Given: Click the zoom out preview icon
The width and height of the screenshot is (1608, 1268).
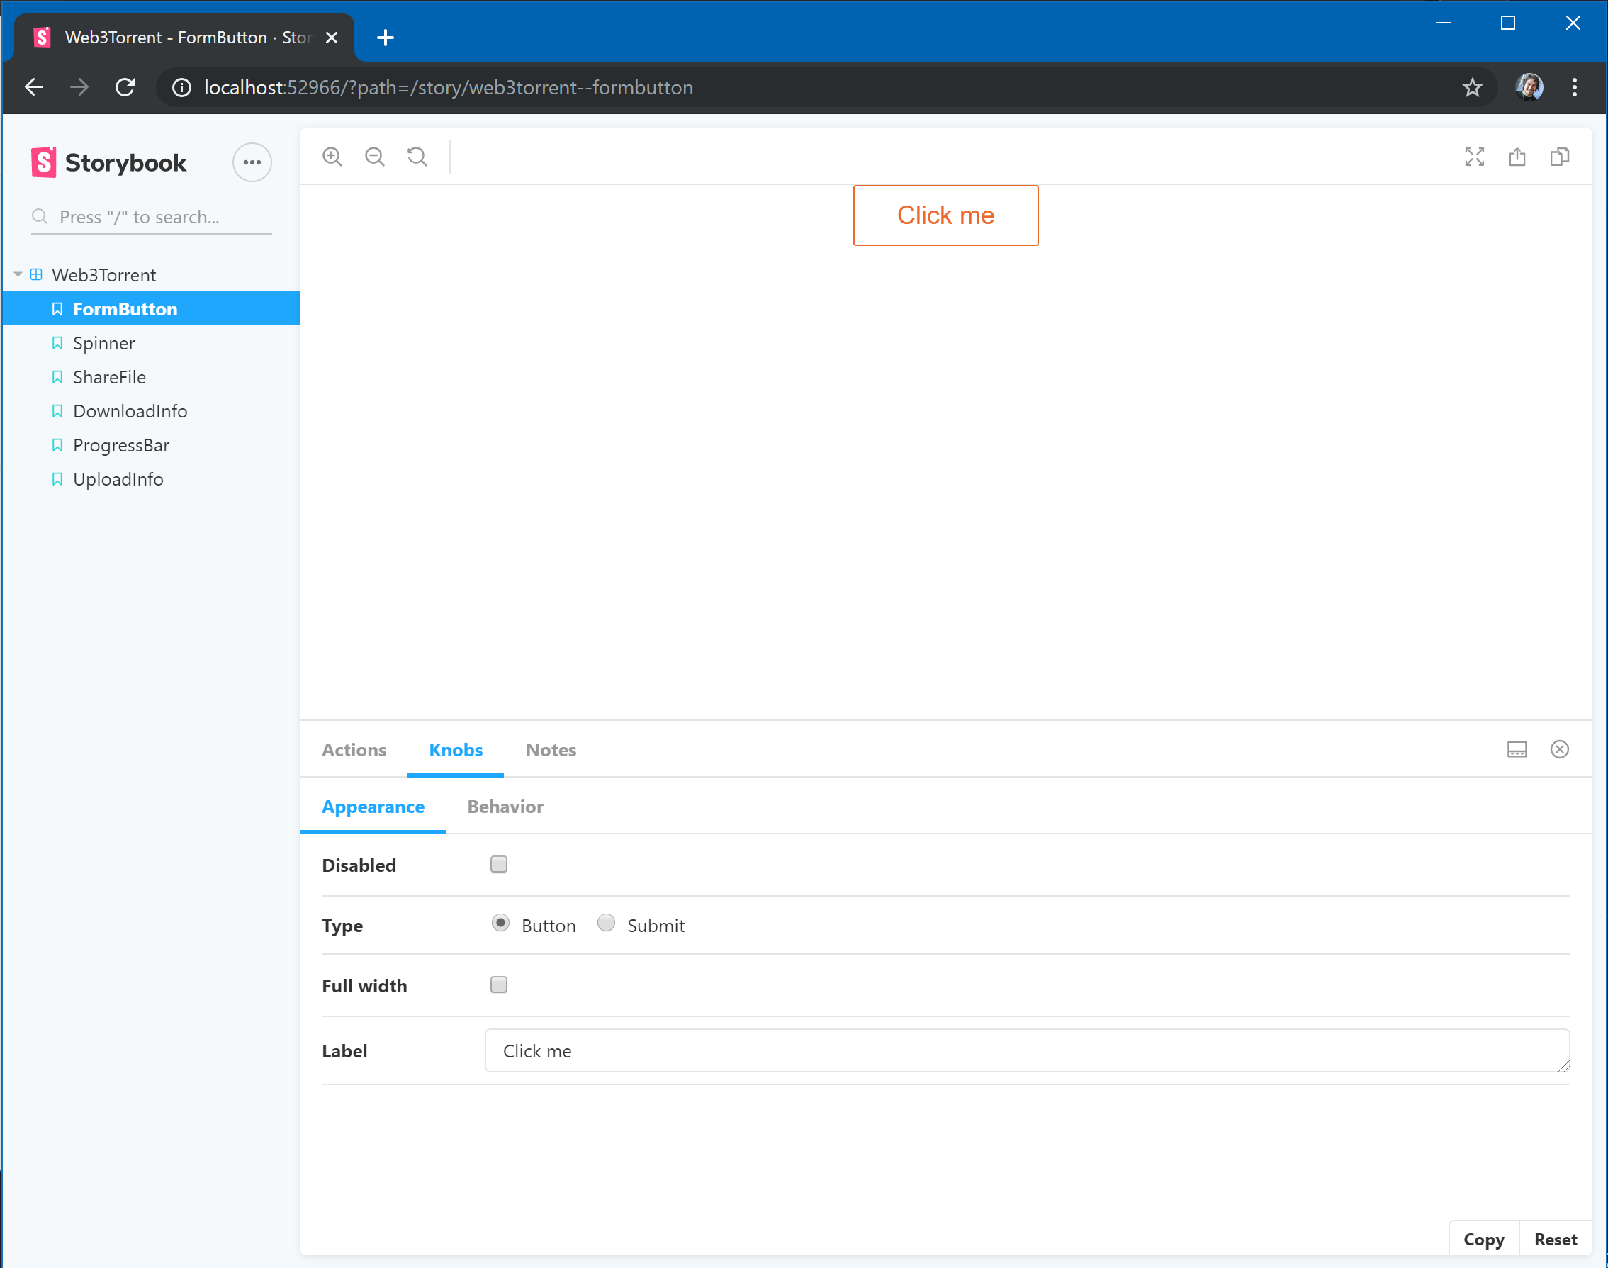Looking at the screenshot, I should click(375, 157).
